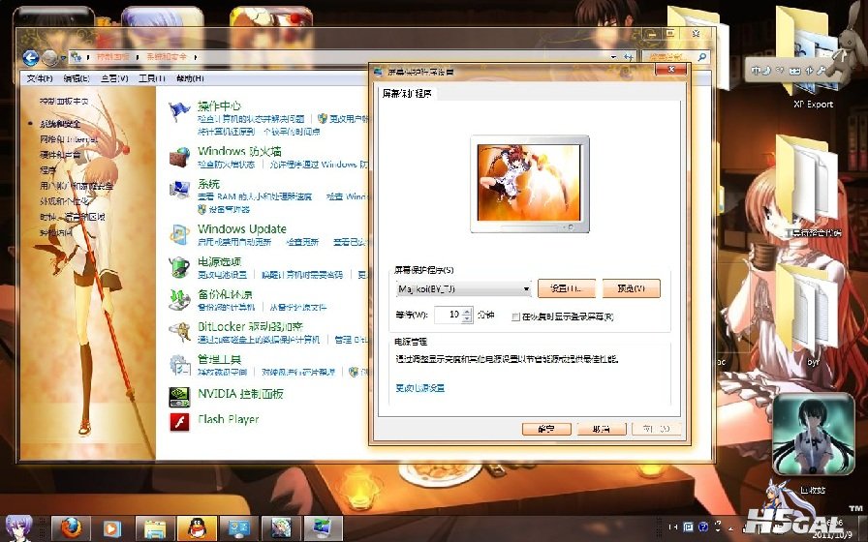This screenshot has height=542, width=868.
Task: Open the Power Options battery icon
Action: (x=179, y=267)
